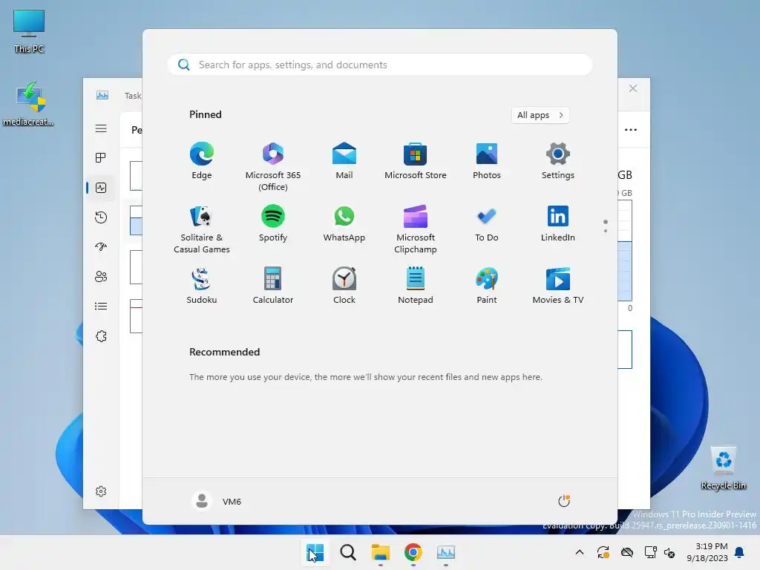Open Task Manager settings gear
Screen dimensions: 760x570
coord(101,491)
